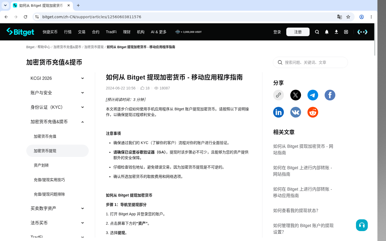
Task: Click the 登录 login link
Action: pos(277,32)
